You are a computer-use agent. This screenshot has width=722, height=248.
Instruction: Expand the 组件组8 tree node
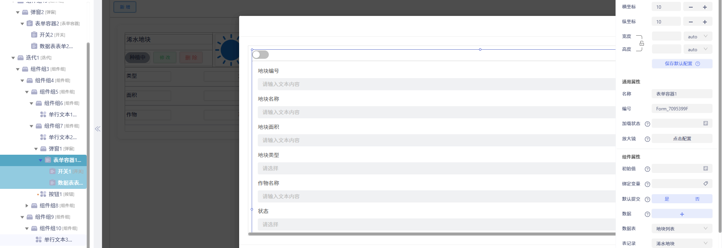pyautogui.click(x=27, y=206)
